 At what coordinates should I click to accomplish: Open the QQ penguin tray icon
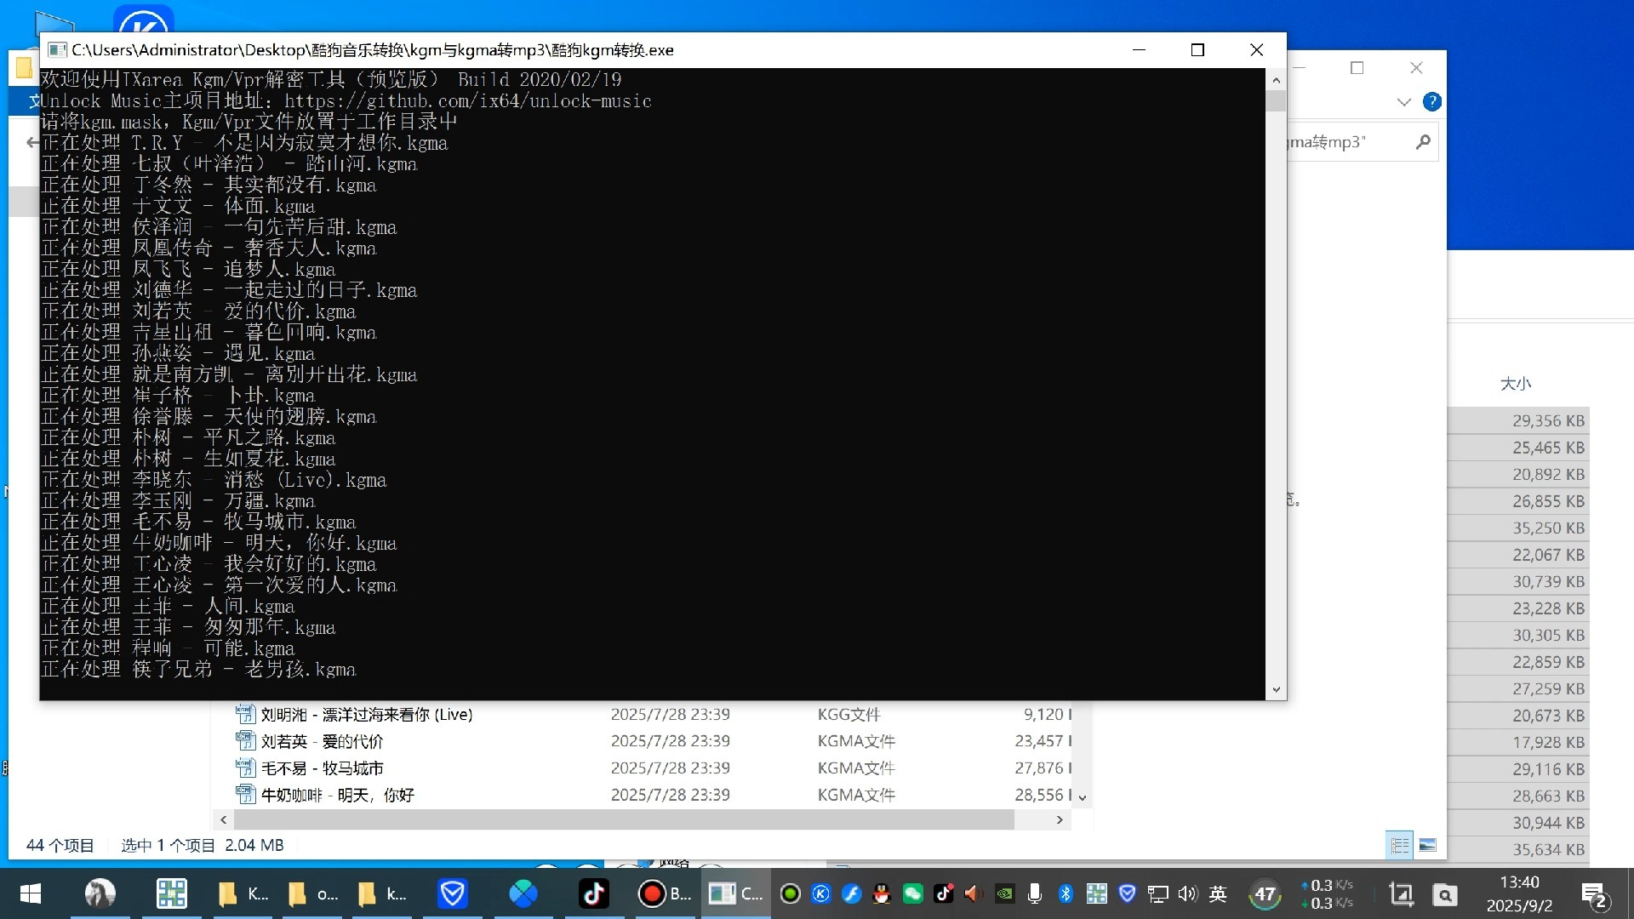[x=883, y=893]
